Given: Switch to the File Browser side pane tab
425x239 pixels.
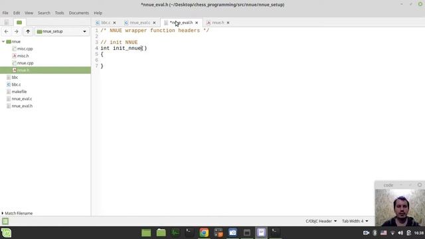Looking at the screenshot, I should click(19, 23).
